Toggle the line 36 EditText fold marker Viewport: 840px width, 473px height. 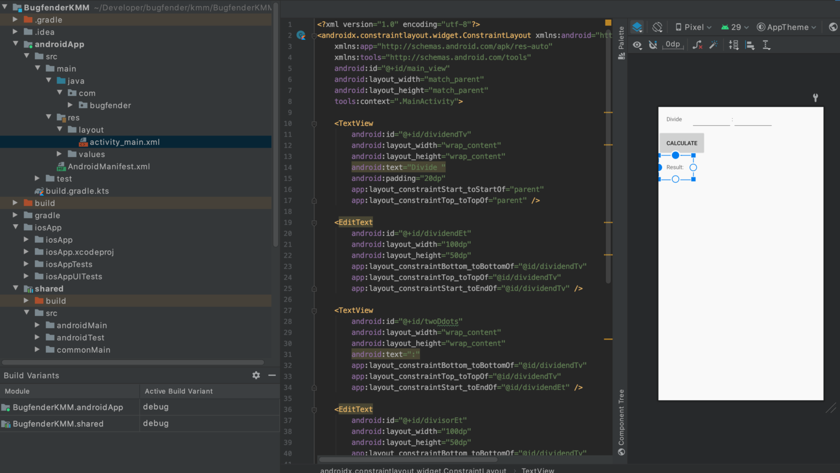(314, 409)
